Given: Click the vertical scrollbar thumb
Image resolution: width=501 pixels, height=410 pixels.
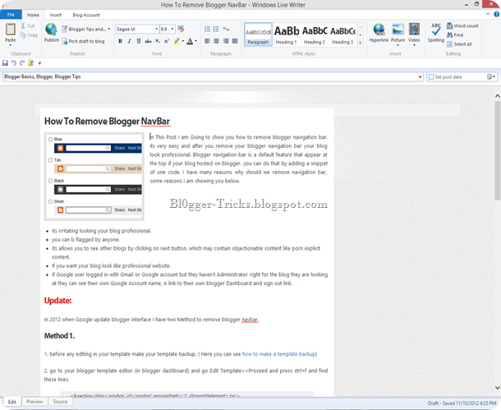Looking at the screenshot, I should [498, 150].
